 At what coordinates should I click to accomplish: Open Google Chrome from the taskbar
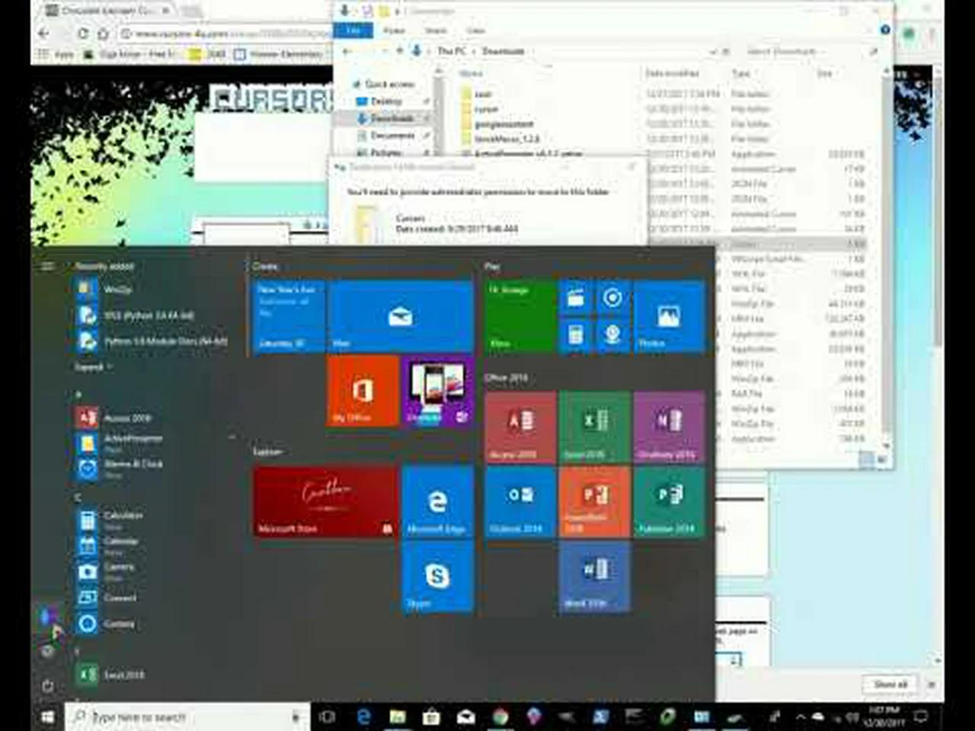pos(499,717)
